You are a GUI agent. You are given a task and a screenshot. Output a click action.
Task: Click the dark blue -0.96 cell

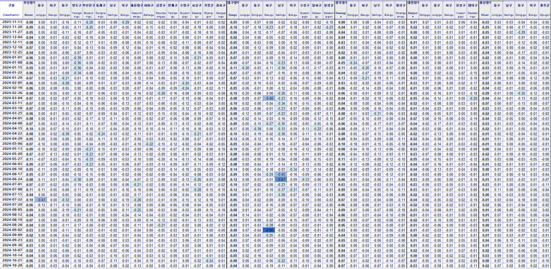click(269, 230)
